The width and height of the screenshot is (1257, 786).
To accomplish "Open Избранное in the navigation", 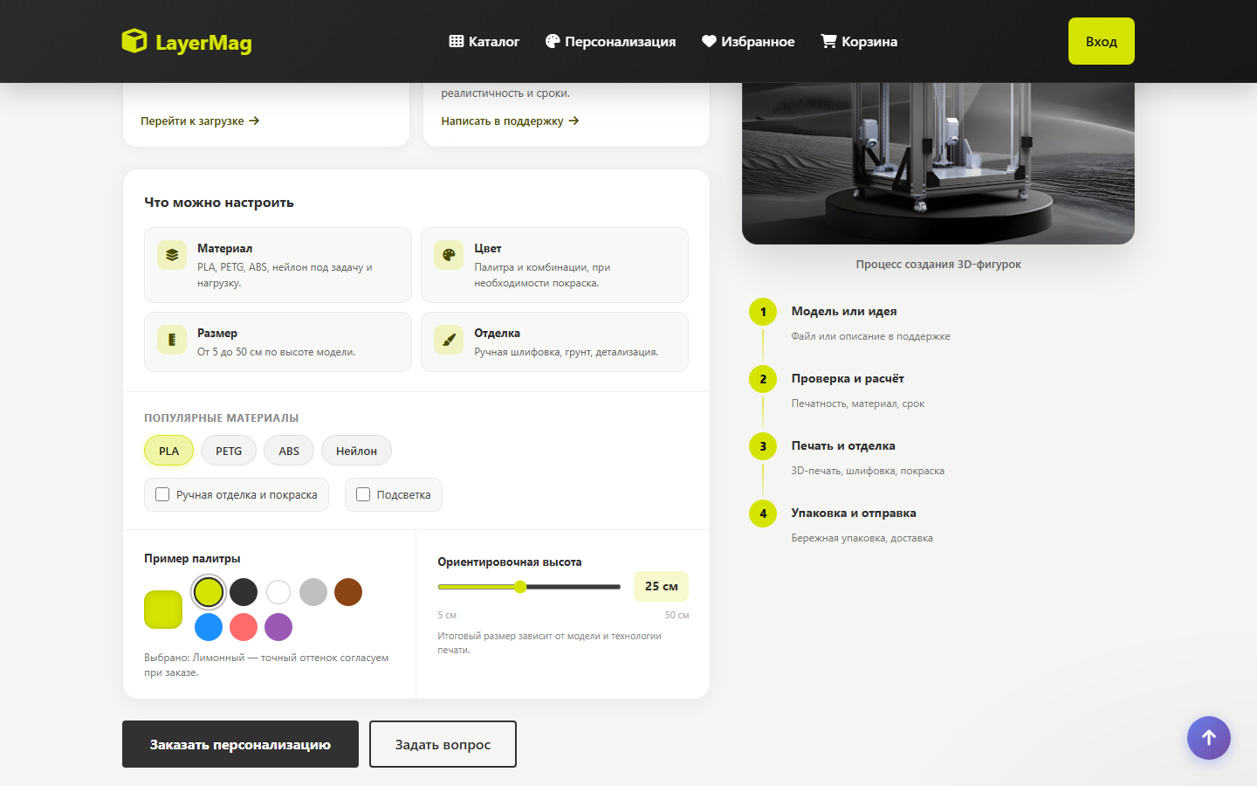I will [x=748, y=41].
